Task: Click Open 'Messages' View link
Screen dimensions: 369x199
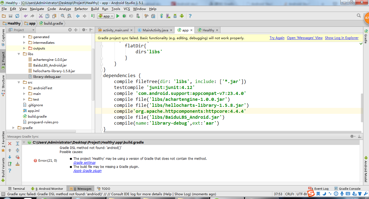Action: pyautogui.click(x=305, y=38)
